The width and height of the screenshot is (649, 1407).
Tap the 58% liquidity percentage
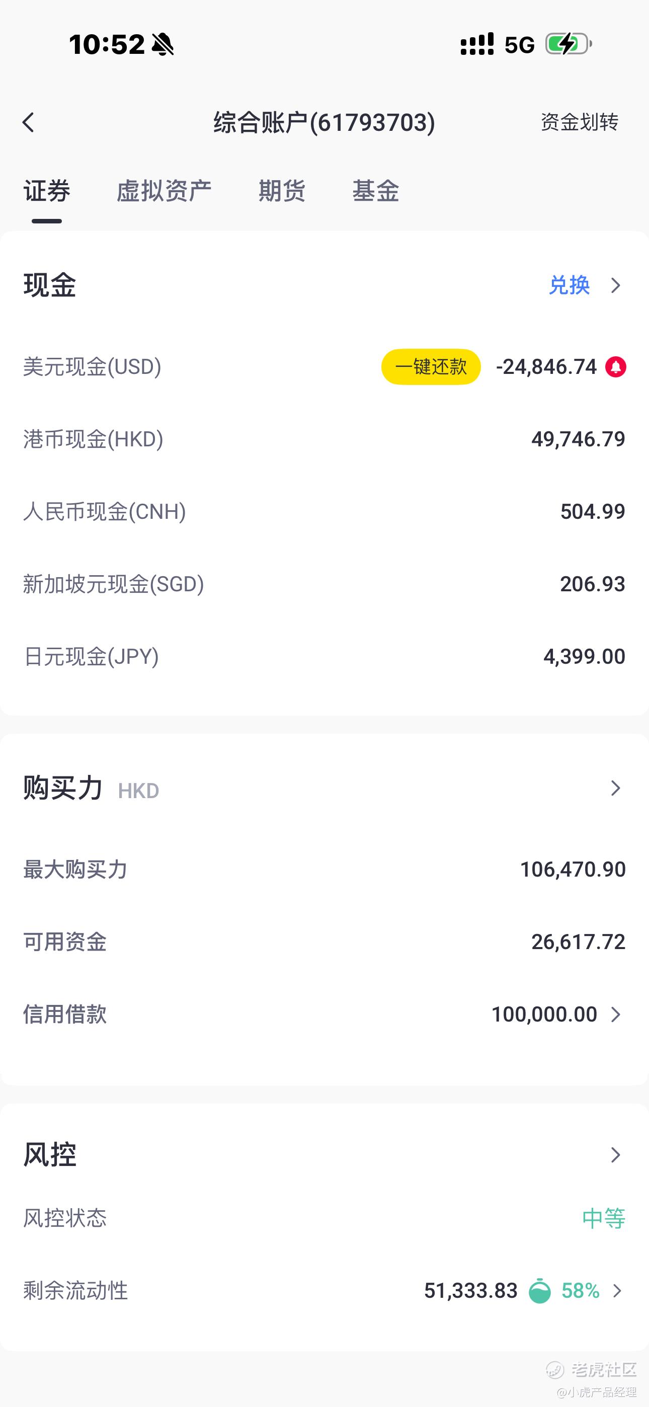coord(580,1291)
